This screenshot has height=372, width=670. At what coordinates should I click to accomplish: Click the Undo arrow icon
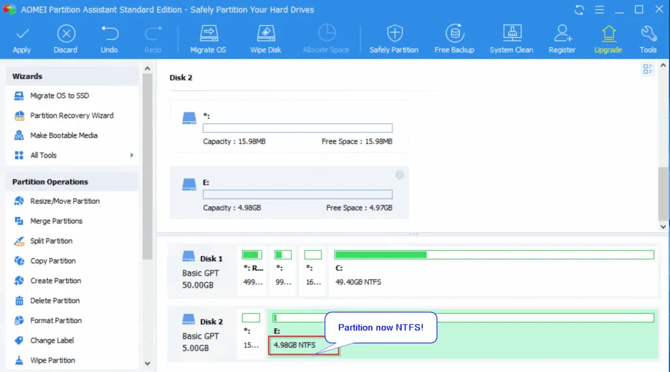109,34
